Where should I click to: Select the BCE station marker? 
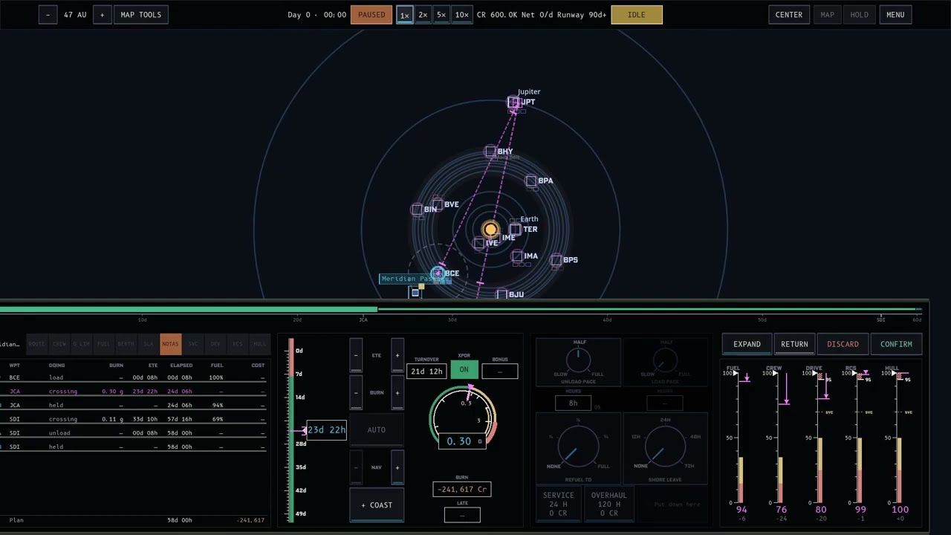pos(438,273)
